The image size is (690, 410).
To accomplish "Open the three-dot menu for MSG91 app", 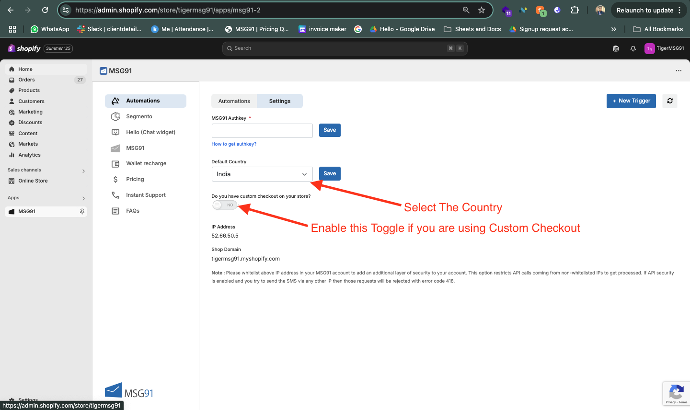I will tap(678, 70).
